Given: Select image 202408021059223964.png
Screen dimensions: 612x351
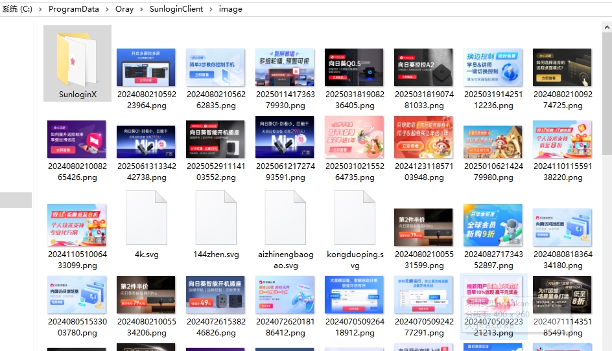Looking at the screenshot, I should pyautogui.click(x=147, y=67).
